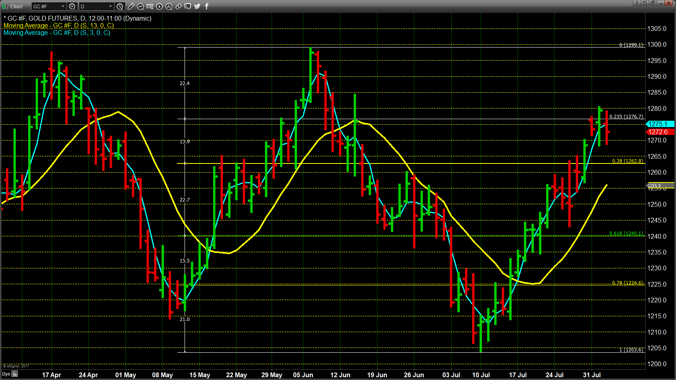
Task: Click the 15.5 range measurement label
Action: click(x=185, y=260)
